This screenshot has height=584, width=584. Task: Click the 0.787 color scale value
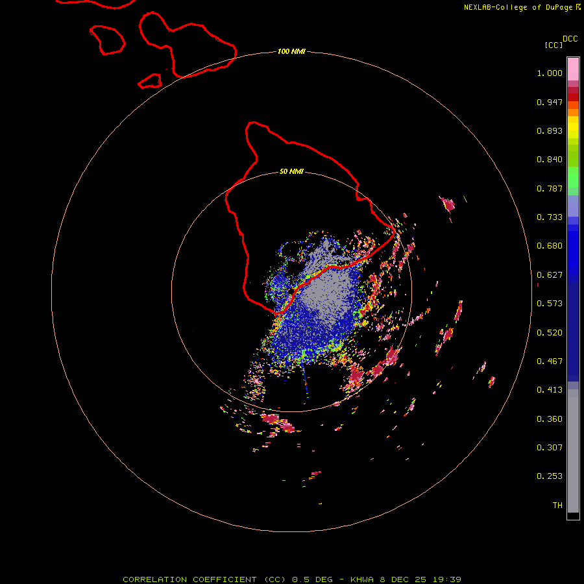(x=550, y=188)
